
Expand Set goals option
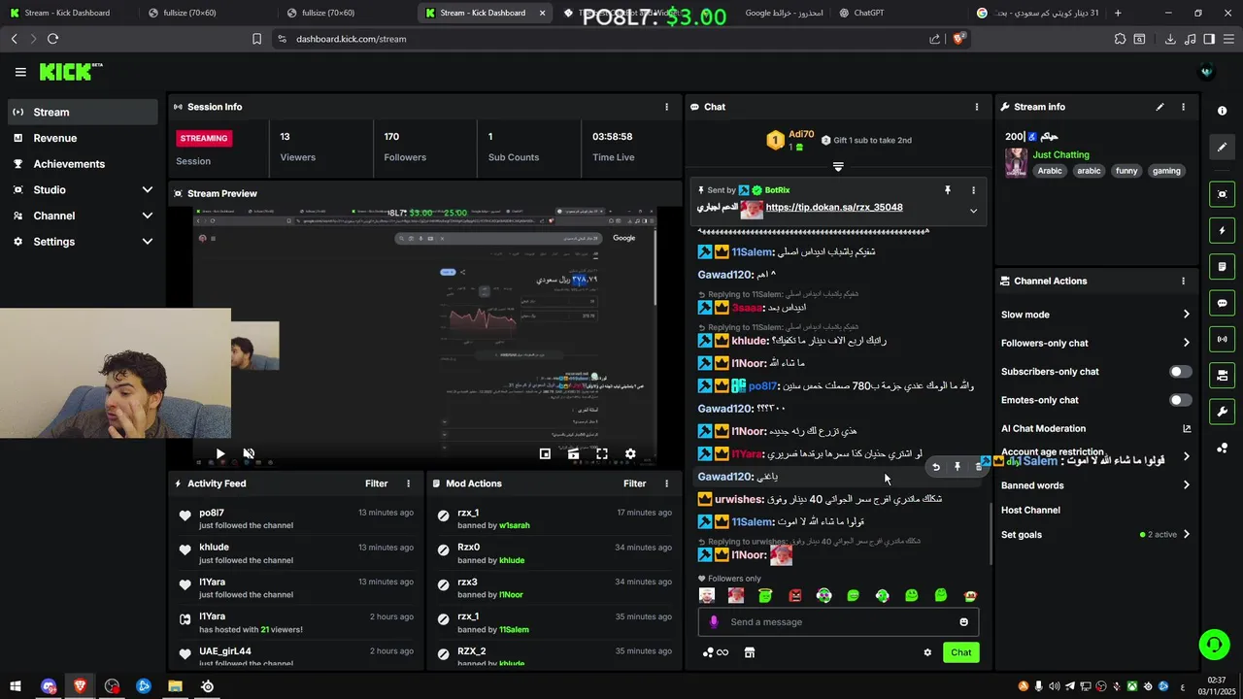pyautogui.click(x=1186, y=534)
